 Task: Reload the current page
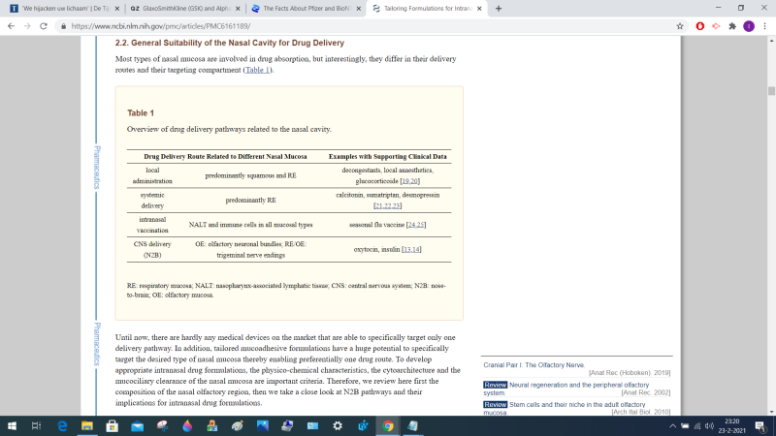[44, 26]
